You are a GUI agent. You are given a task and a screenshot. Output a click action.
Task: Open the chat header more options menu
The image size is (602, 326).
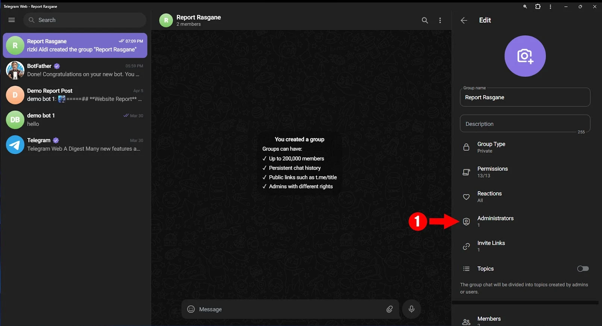coord(440,20)
